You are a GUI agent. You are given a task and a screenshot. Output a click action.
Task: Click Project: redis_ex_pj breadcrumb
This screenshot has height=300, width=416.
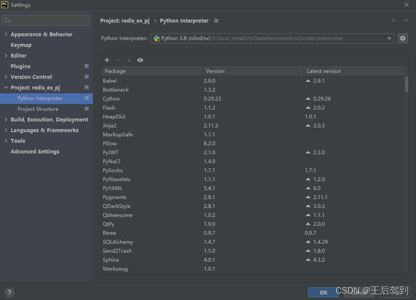(125, 21)
